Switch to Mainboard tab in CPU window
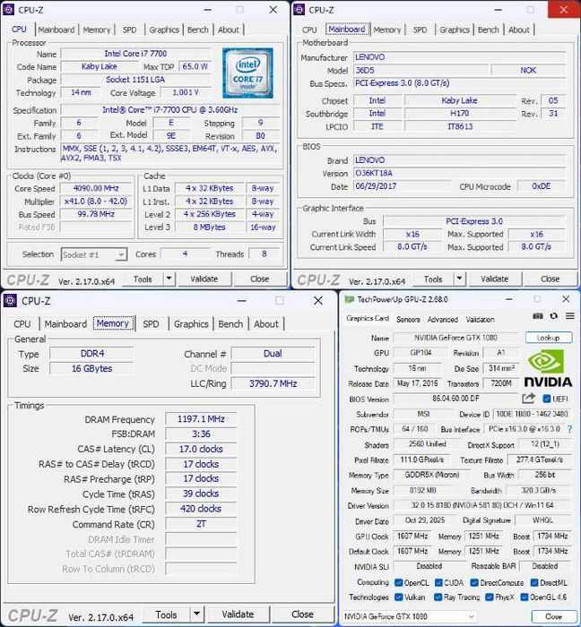This screenshot has height=627, width=581. (56, 30)
